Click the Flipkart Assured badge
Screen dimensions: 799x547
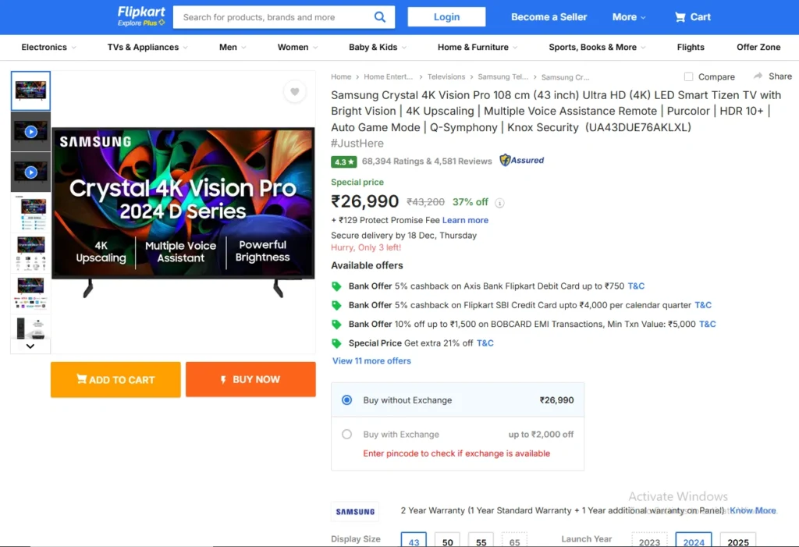(522, 161)
